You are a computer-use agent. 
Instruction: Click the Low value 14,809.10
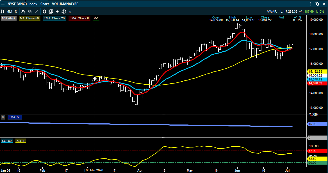(x=249, y=20)
